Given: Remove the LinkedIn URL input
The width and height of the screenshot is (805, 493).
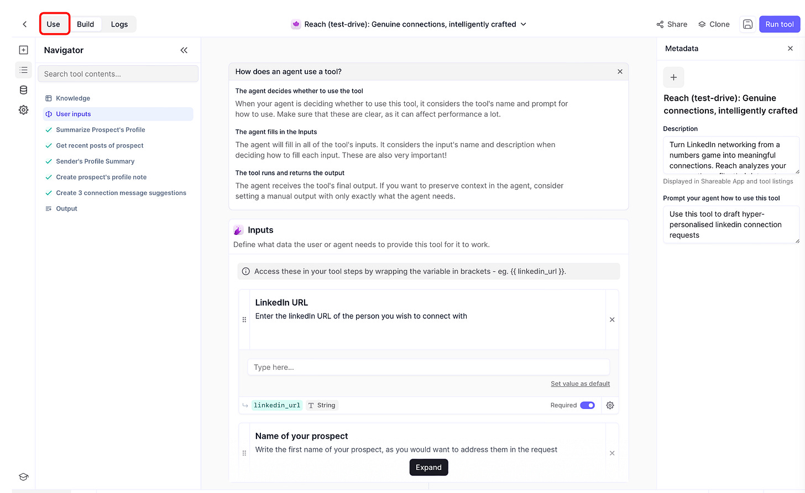Looking at the screenshot, I should pyautogui.click(x=612, y=319).
